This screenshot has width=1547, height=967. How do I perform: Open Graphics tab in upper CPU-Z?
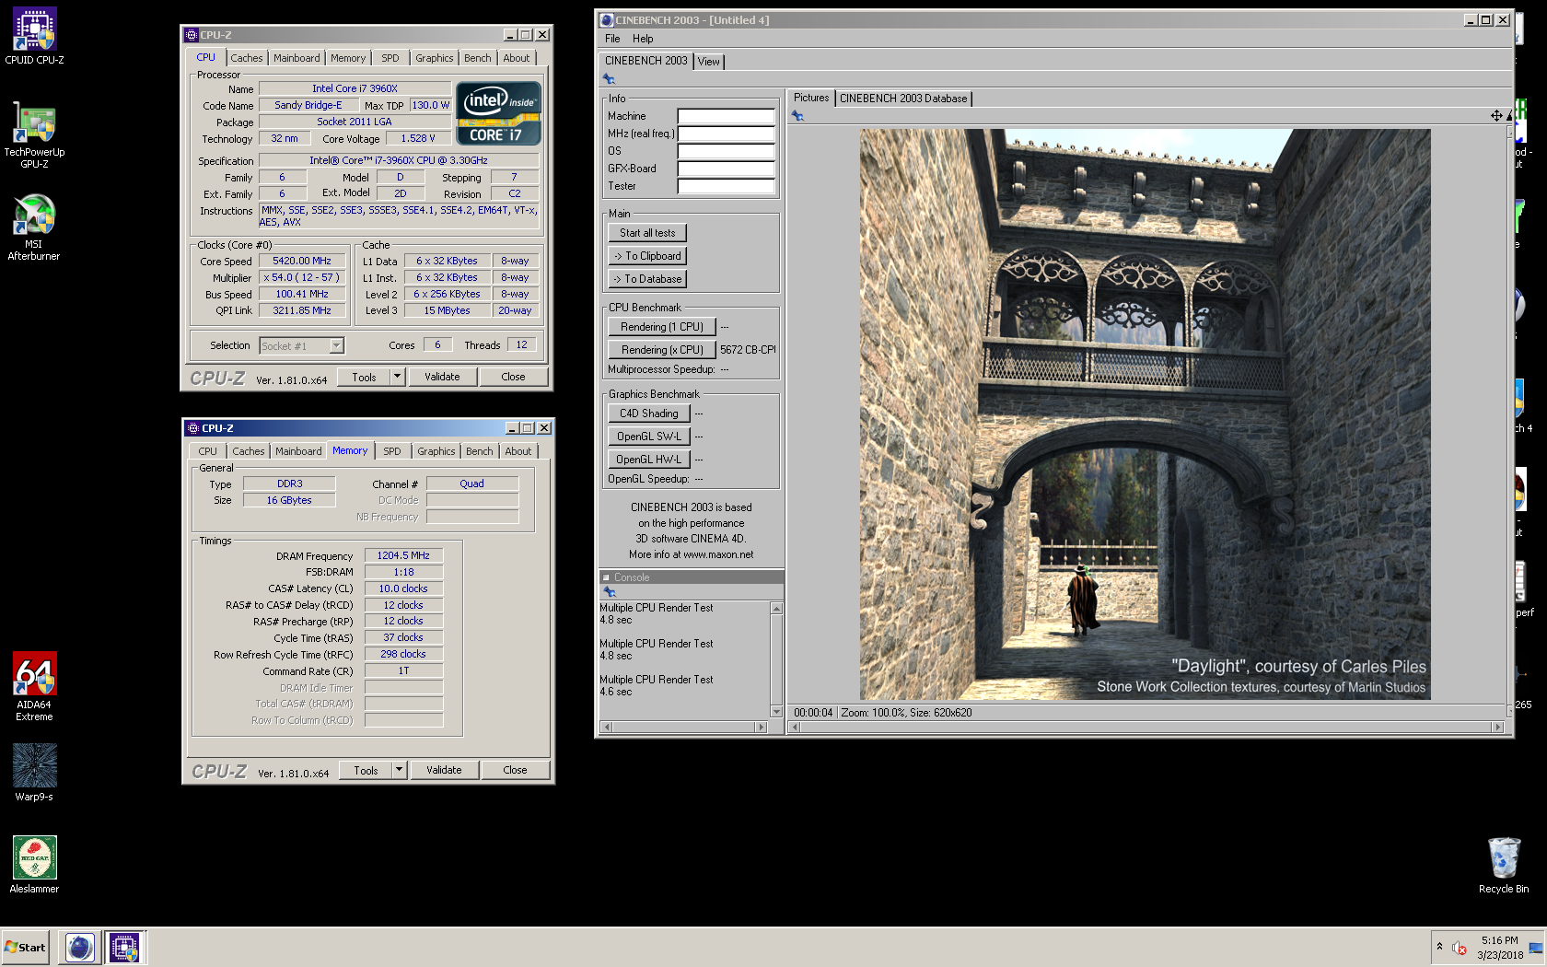tap(435, 58)
